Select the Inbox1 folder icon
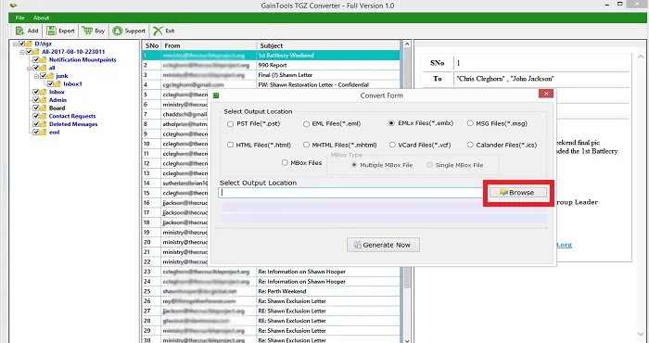This screenshot has width=649, height=343. (x=57, y=84)
